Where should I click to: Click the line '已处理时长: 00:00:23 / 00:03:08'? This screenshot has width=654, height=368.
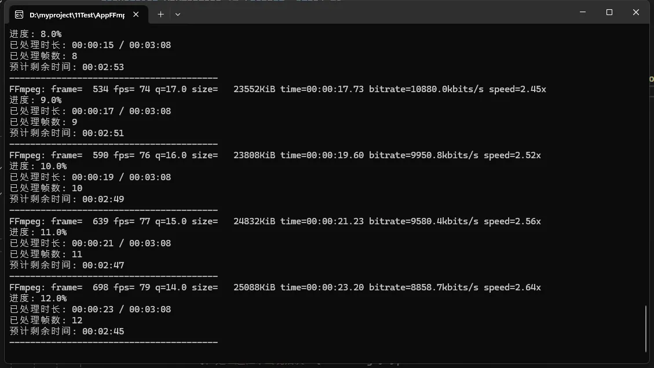click(x=90, y=309)
